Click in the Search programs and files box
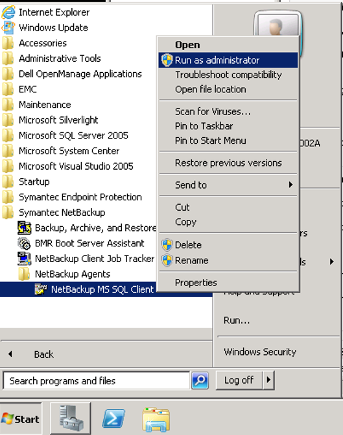This screenshot has height=435, width=343. 97,381
